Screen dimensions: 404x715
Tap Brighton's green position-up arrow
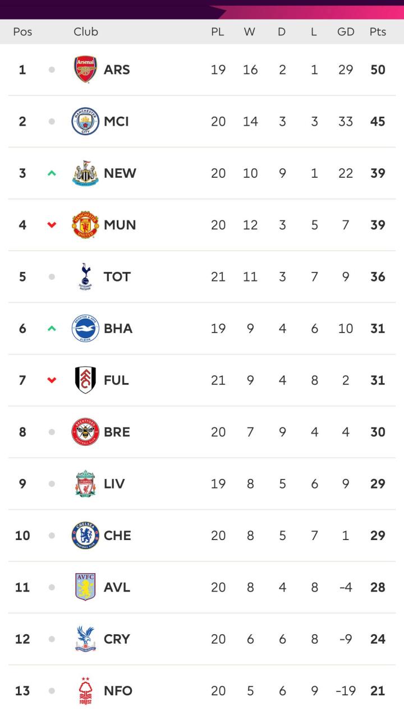tap(52, 329)
